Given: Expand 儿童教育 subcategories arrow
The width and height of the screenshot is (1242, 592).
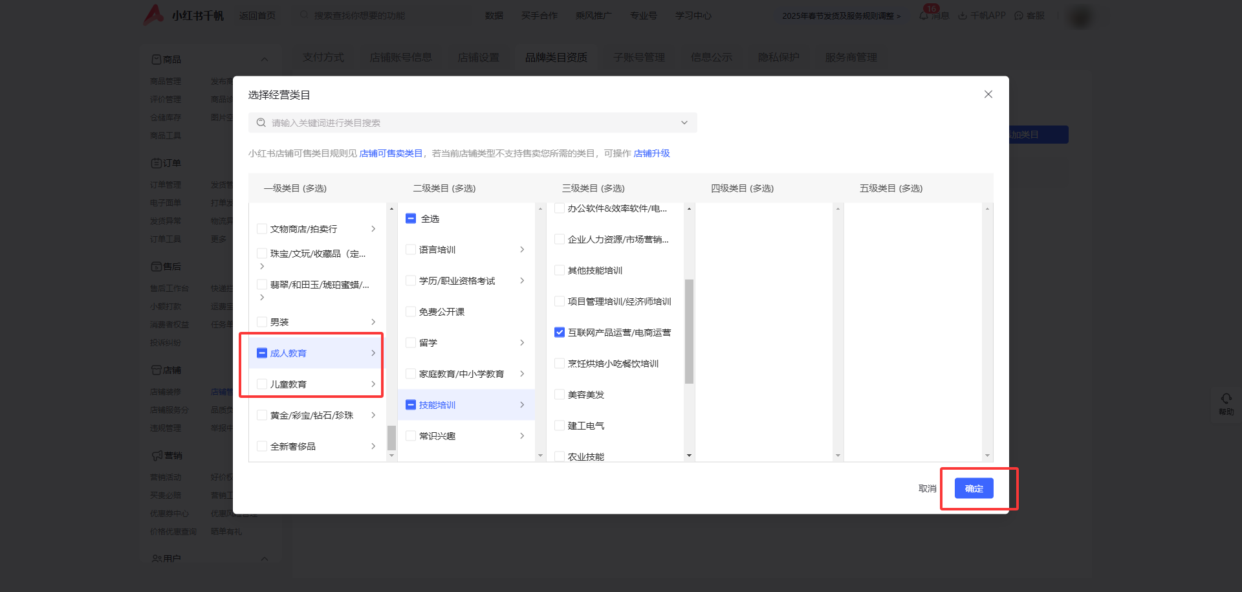Looking at the screenshot, I should coord(373,384).
